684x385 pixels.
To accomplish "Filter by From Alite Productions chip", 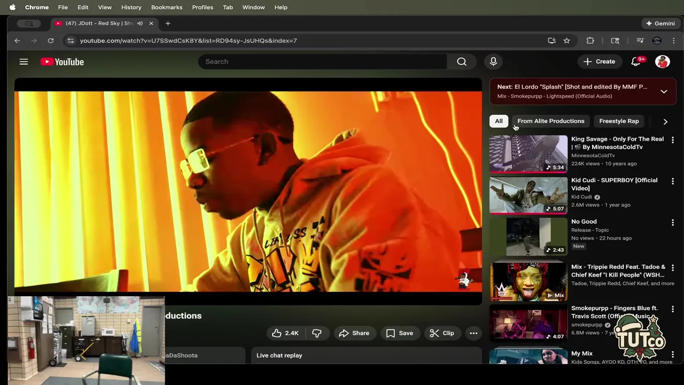I will point(550,121).
